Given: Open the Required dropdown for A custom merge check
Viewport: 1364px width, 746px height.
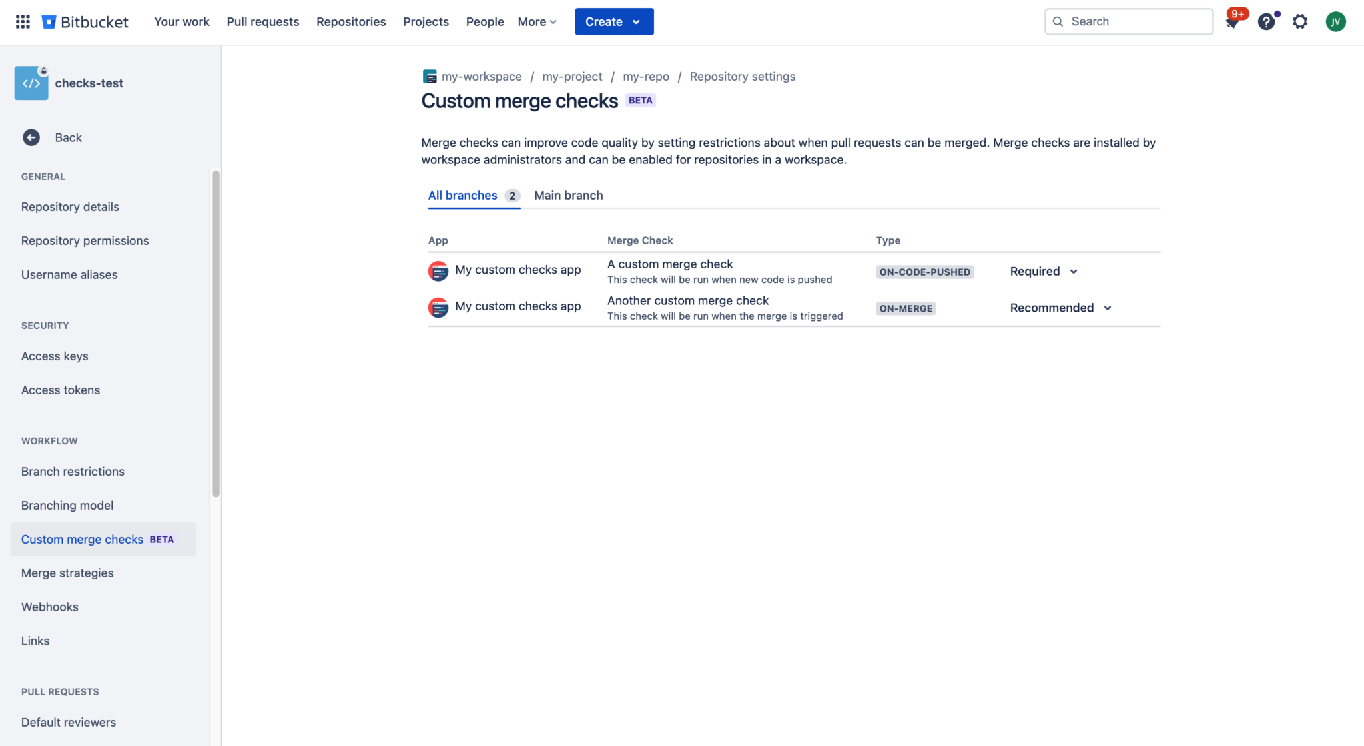Looking at the screenshot, I should point(1044,271).
